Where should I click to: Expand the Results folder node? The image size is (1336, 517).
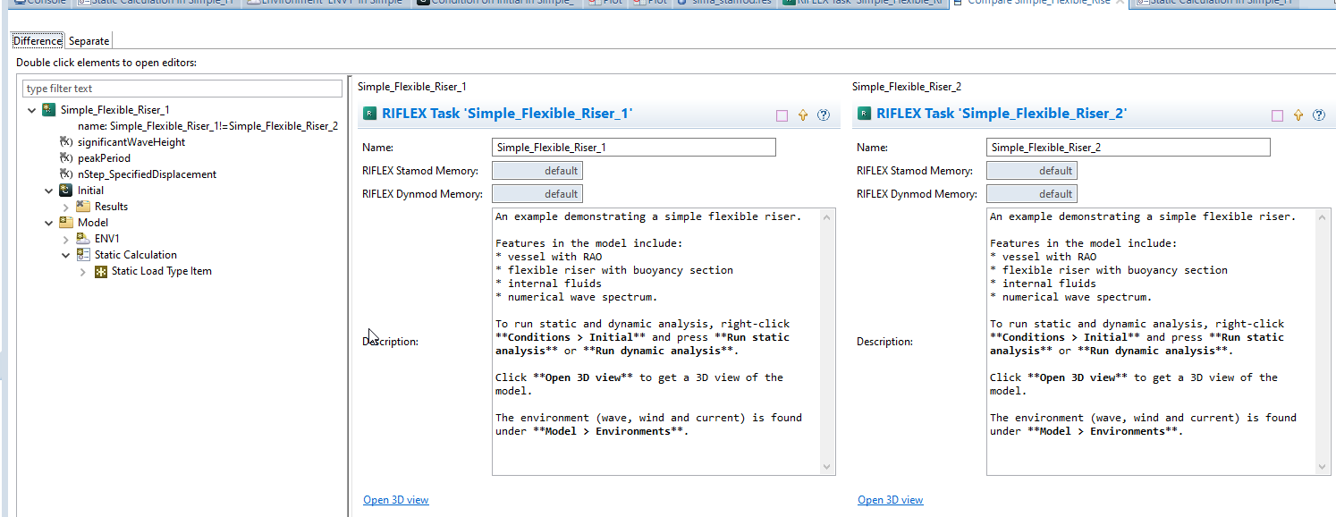click(66, 207)
